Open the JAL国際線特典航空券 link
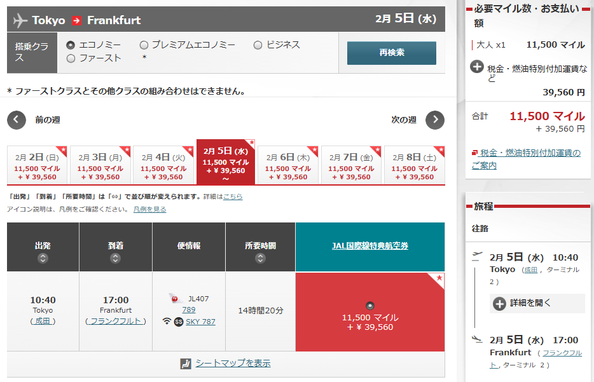The width and height of the screenshot is (594, 382). tap(370, 246)
